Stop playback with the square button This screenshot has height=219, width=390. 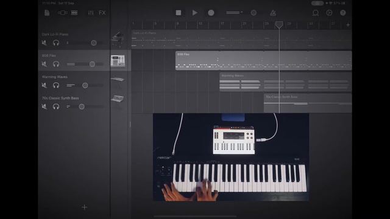pos(179,13)
